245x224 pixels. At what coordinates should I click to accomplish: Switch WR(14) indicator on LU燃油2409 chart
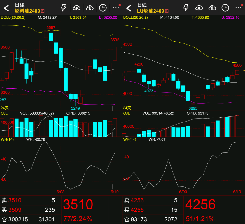129,139
